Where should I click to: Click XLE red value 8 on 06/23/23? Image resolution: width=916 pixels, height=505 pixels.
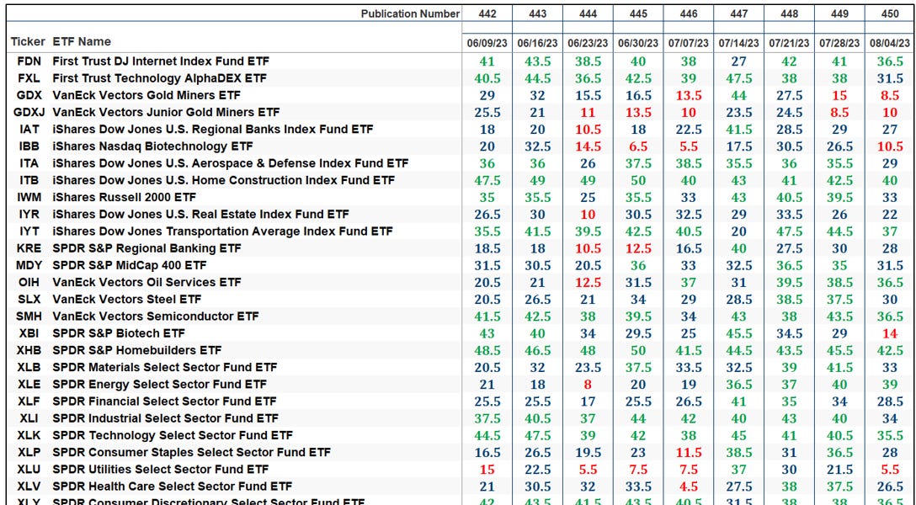point(588,384)
